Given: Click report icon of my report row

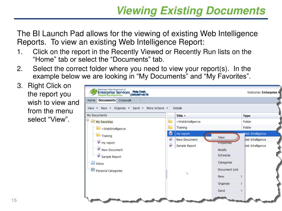Looking at the screenshot, I should (x=170, y=133).
